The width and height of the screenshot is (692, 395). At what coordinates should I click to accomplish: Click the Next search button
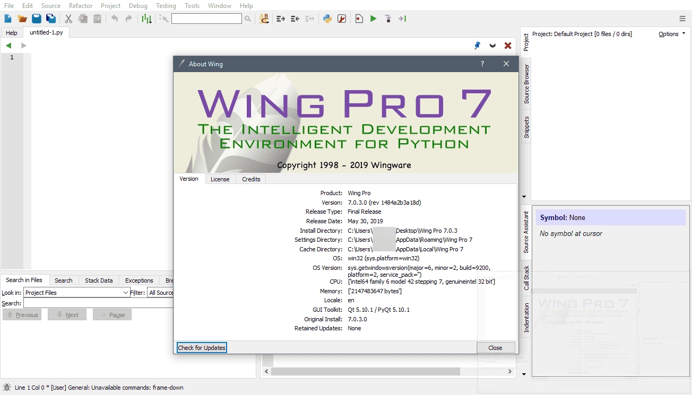tap(67, 315)
